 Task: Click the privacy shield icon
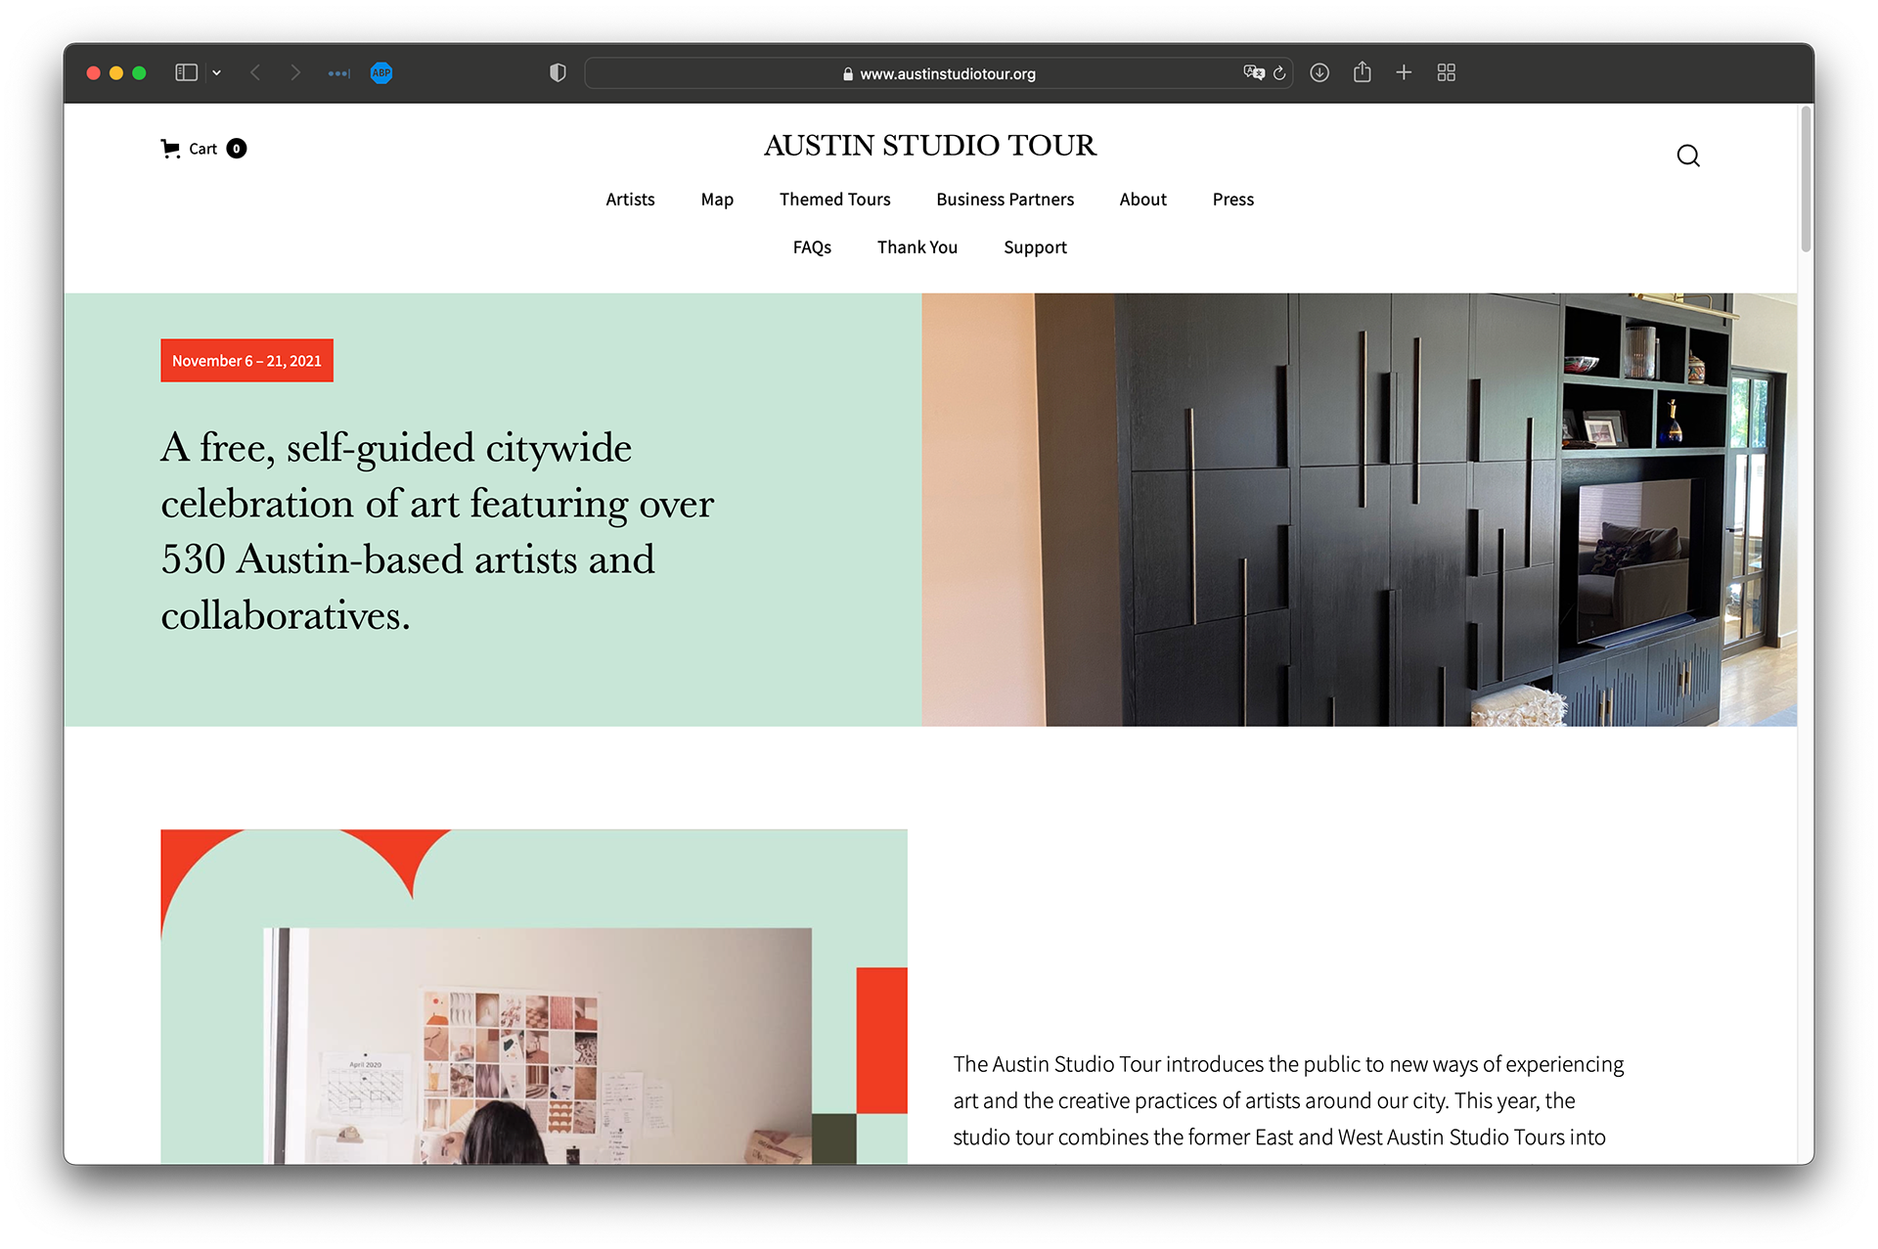click(x=558, y=73)
